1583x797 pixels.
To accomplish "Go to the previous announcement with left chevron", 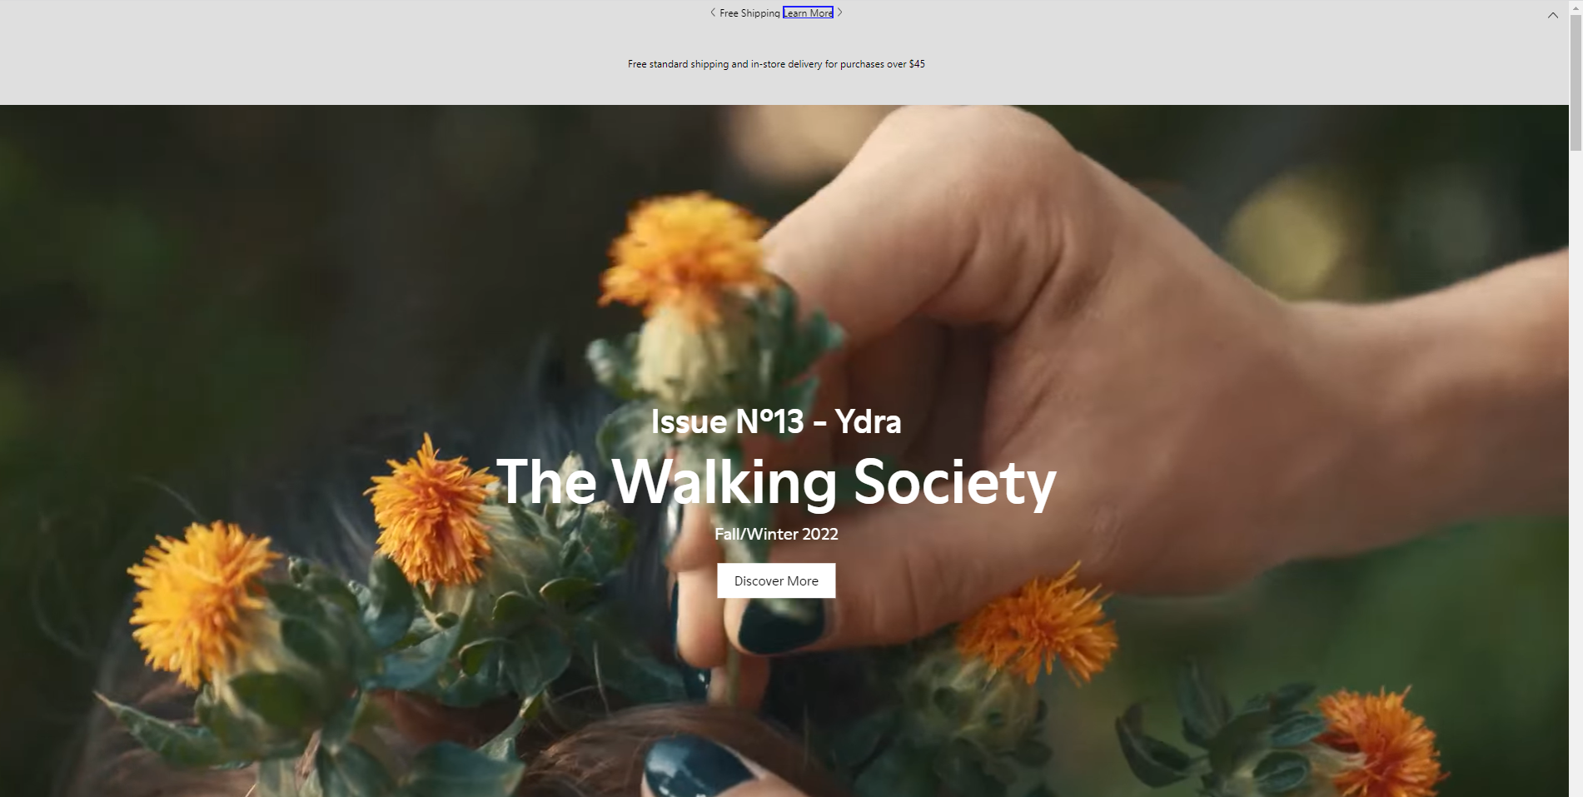I will [x=713, y=12].
